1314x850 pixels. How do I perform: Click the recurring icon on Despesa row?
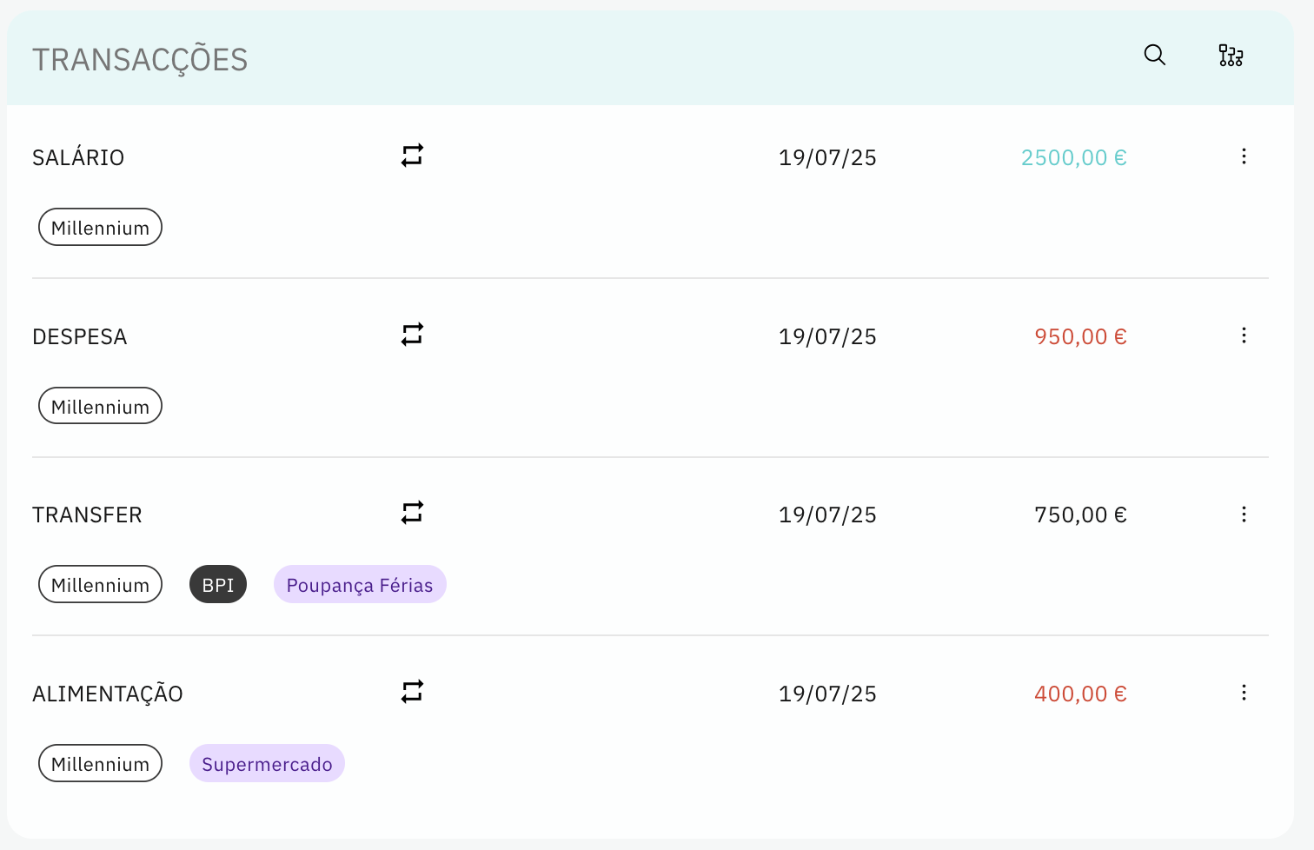(x=412, y=335)
